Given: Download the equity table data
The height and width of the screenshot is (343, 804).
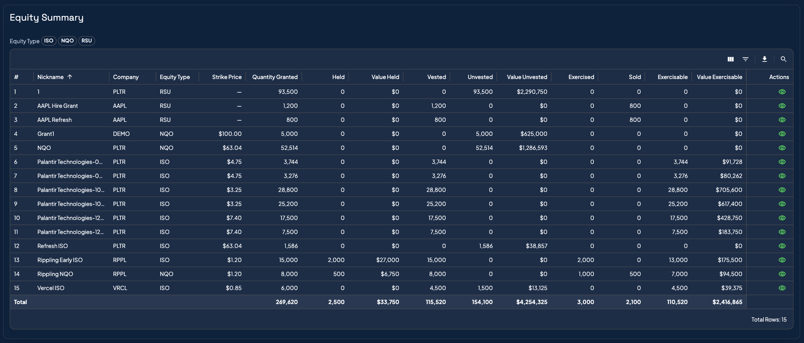Looking at the screenshot, I should click(x=765, y=59).
